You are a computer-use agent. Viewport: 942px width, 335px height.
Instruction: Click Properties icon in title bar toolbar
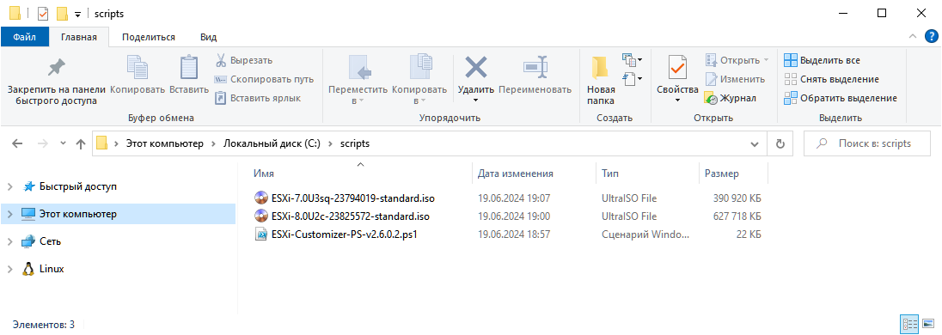(x=43, y=13)
